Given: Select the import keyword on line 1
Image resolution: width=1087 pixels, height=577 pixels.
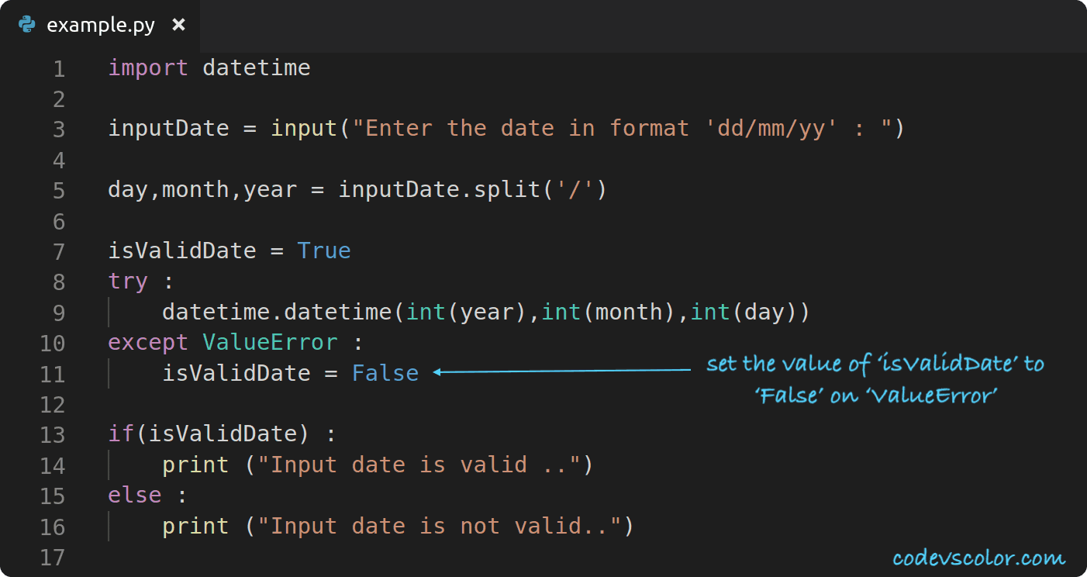Looking at the screenshot, I should (x=147, y=68).
